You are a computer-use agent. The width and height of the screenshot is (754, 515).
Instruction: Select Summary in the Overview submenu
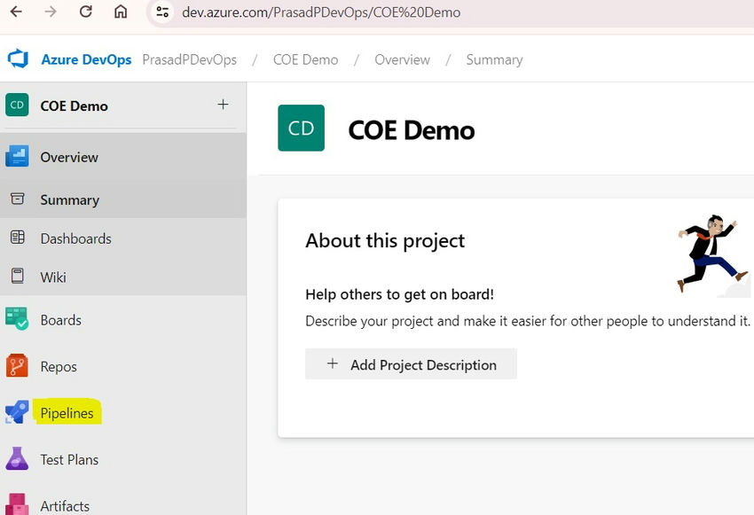coord(69,200)
